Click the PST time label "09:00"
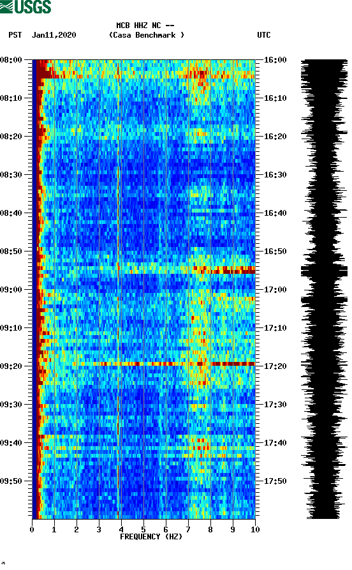352x570 pixels. coord(11,290)
